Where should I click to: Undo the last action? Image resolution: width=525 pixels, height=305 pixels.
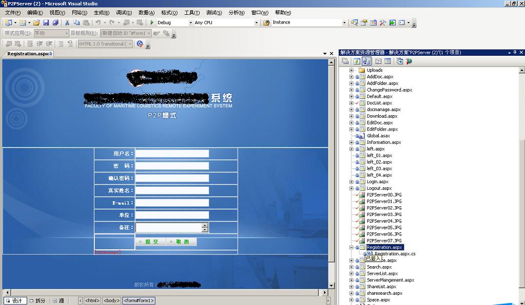[x=98, y=23]
